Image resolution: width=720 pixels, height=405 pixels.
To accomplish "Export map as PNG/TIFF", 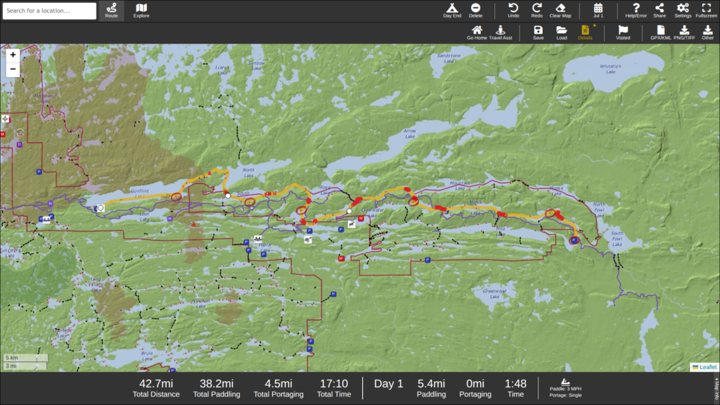I will [x=684, y=32].
